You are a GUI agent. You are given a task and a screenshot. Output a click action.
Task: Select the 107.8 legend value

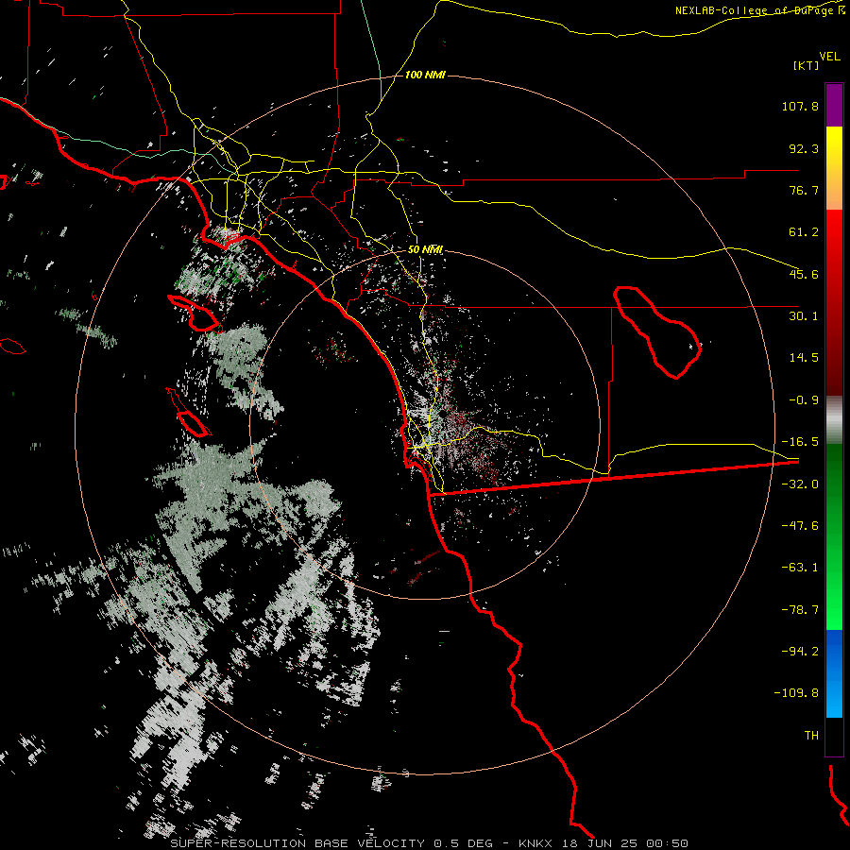800,106
